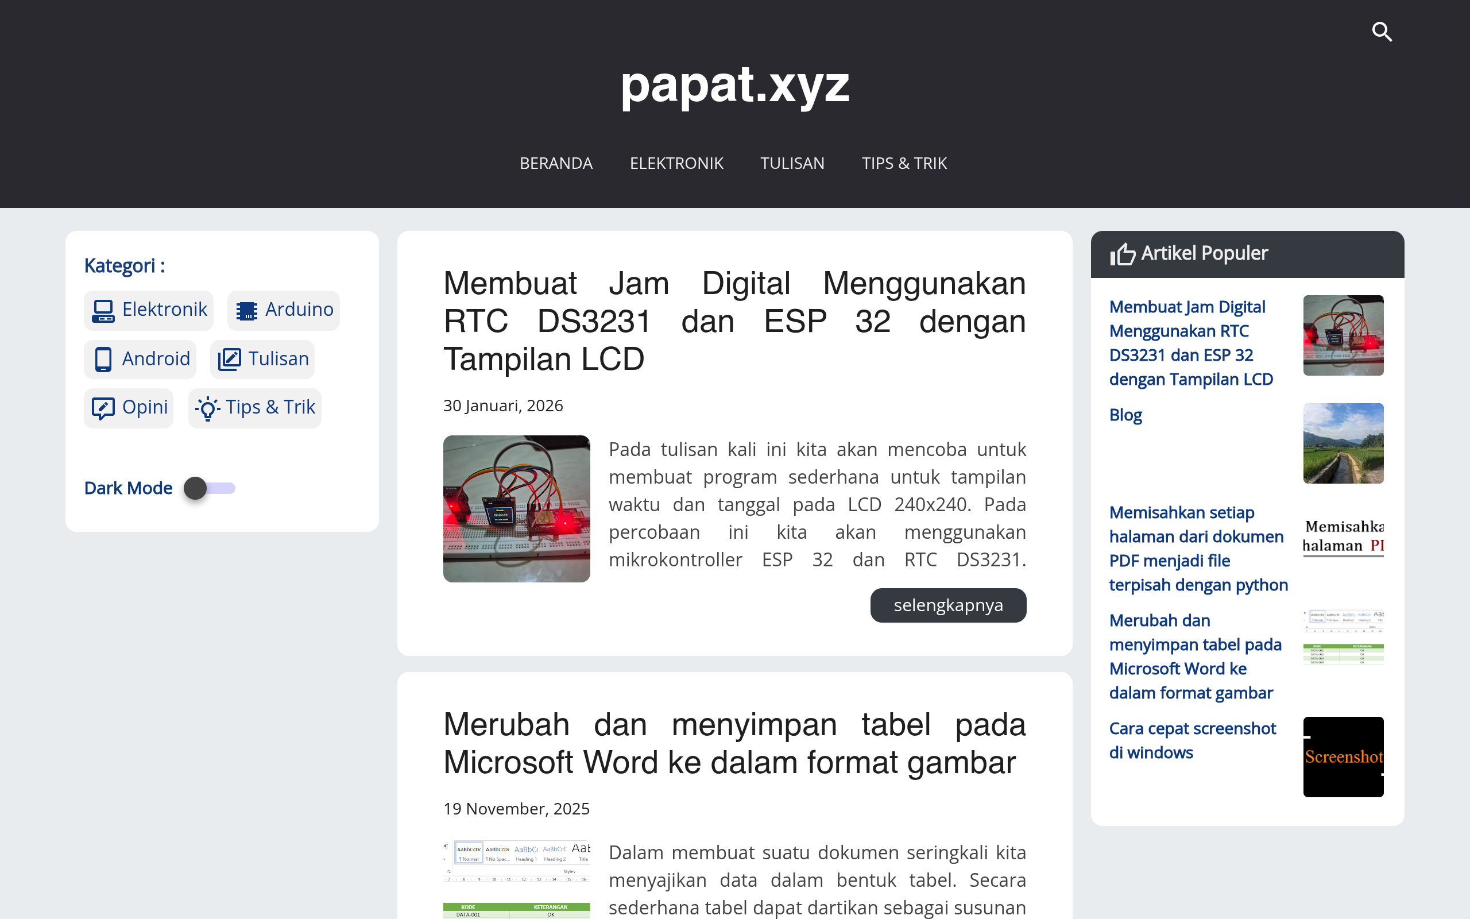The image size is (1470, 919).
Task: Open the TULISAN navigation menu item
Action: pyautogui.click(x=792, y=163)
